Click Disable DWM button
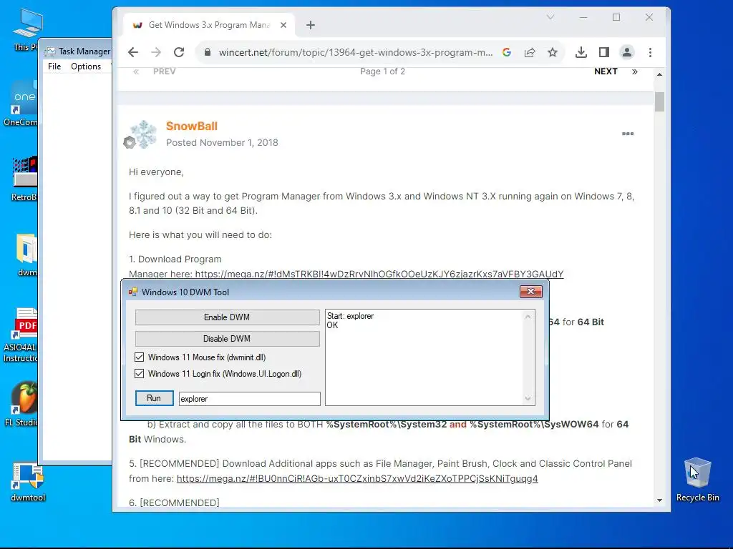This screenshot has height=549, width=733. coord(227,339)
